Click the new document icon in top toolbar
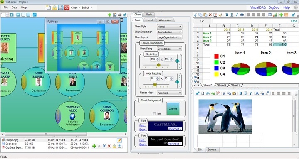 (x=48, y=7)
